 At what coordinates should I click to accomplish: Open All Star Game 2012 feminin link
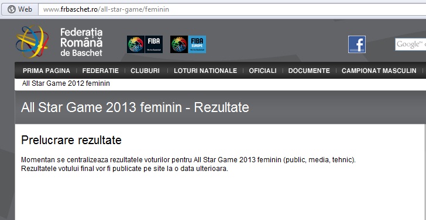tap(66, 83)
